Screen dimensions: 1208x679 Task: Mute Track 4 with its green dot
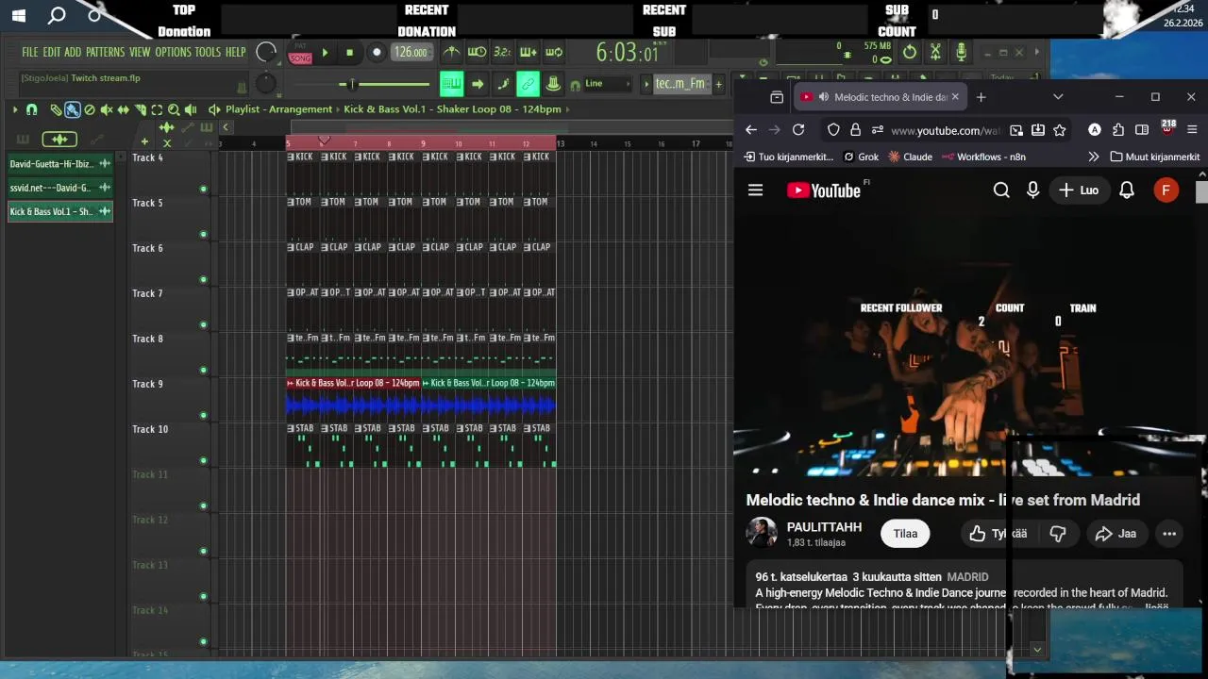coord(203,189)
